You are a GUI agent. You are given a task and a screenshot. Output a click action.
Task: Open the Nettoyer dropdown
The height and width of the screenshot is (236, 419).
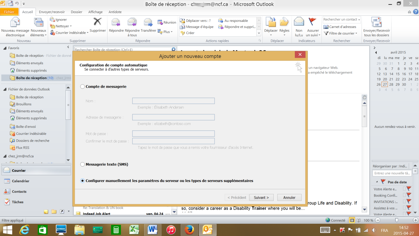61,26
